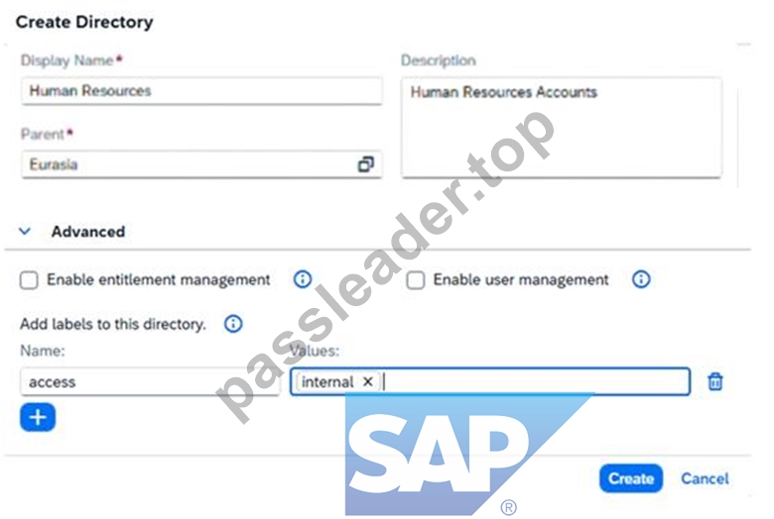Viewport: 774px width, 519px height.
Task: Open the Parent value help icon
Action: (365, 164)
